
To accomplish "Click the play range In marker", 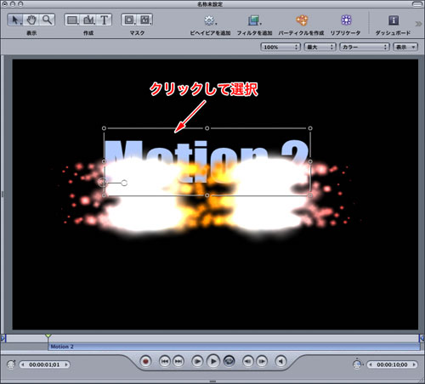I will [x=3, y=338].
